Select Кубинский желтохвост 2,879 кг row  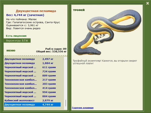(x=32, y=100)
